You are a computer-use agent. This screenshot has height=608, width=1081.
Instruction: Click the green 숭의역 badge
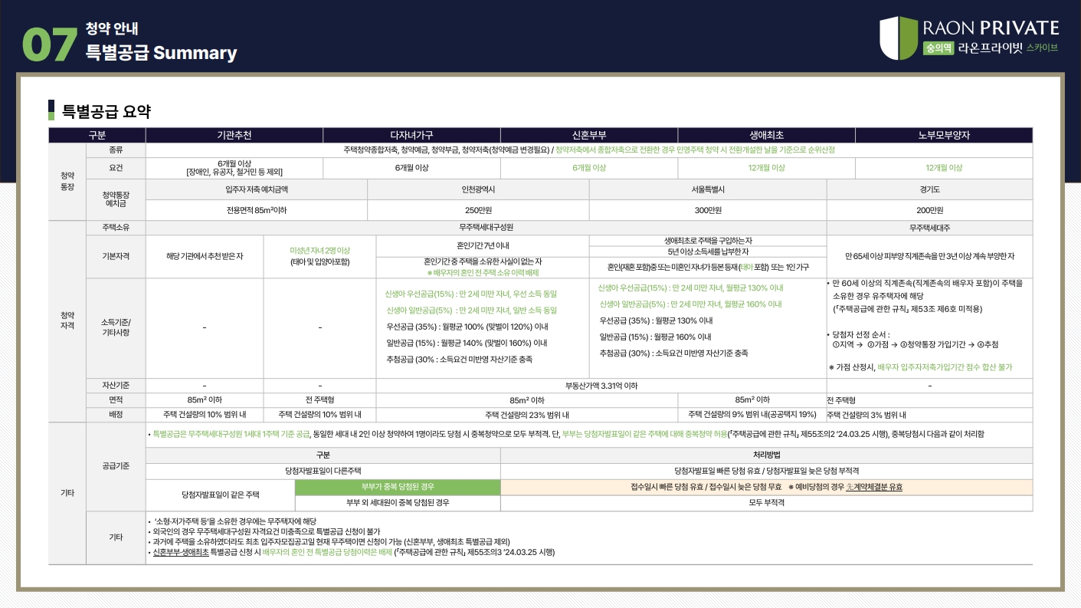coord(938,48)
